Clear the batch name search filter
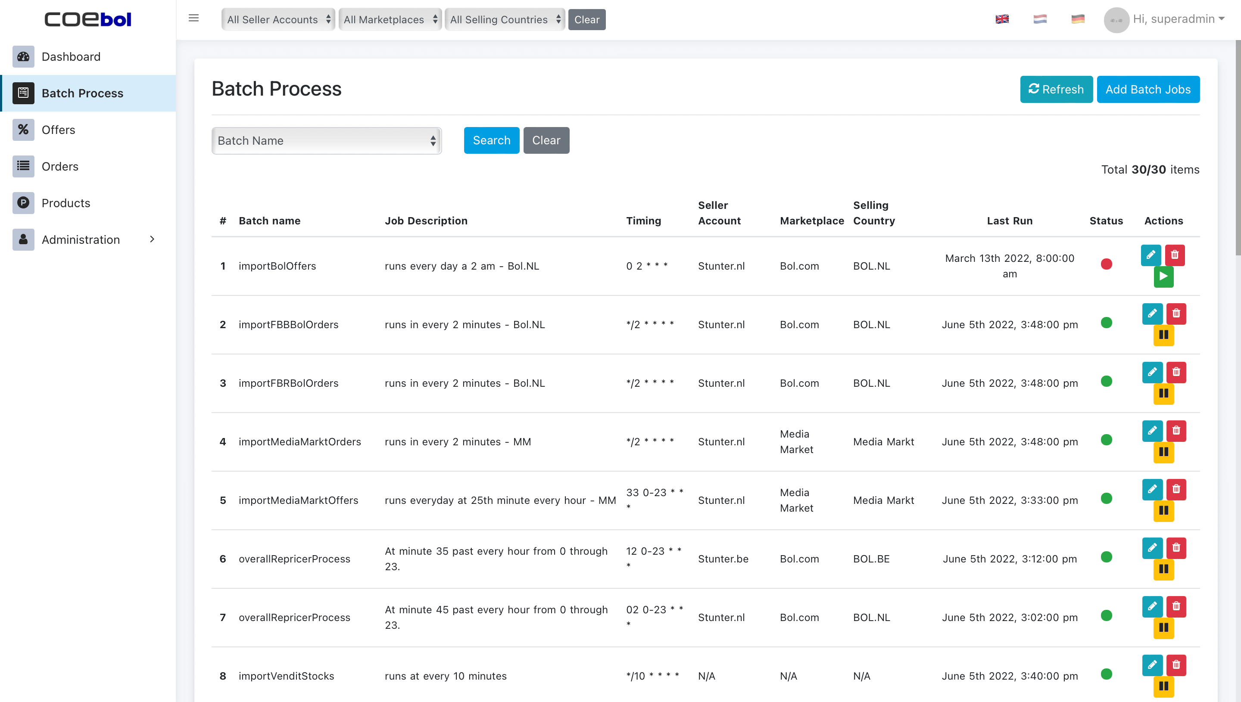Screen dimensions: 1241x702 click(x=546, y=140)
